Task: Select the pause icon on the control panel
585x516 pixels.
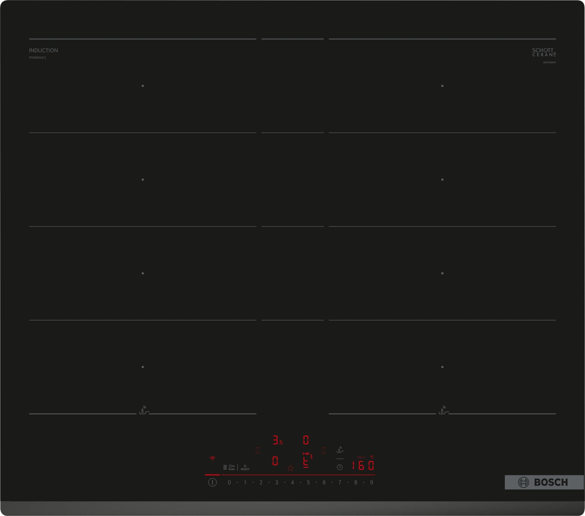Action: pos(225,467)
